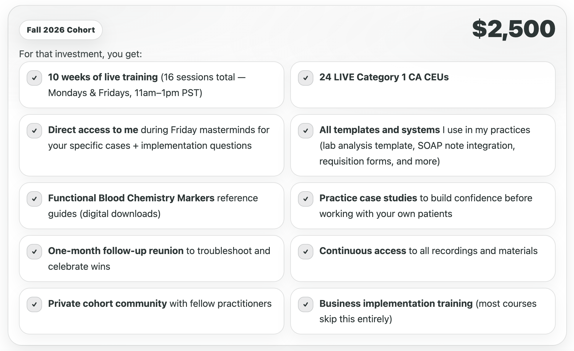Select the 24 LIVE Category 1 CA CEUs card

(x=423, y=85)
